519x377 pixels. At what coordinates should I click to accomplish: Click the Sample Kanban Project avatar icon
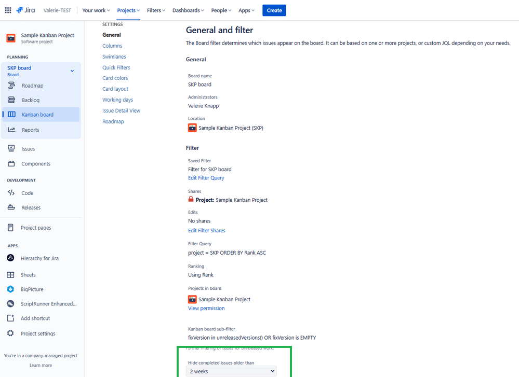[11, 38]
